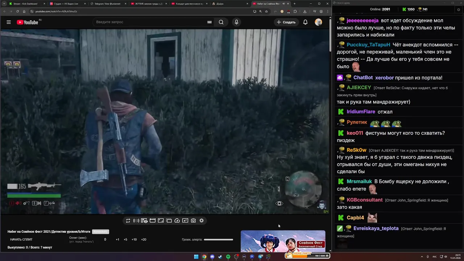Open Steam from the taskbar
The width and height of the screenshot is (464, 261).
(x=220, y=257)
